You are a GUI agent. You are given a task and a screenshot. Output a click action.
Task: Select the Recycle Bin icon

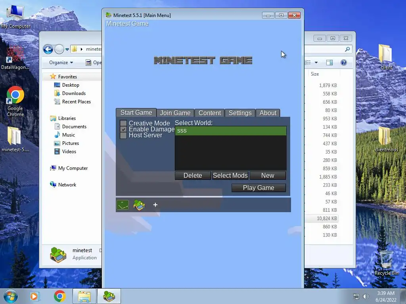point(386,263)
